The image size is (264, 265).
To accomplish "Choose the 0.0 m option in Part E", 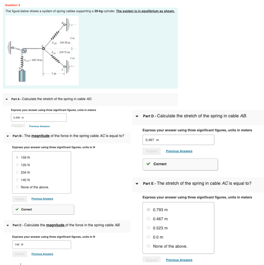I will tap(149, 237).
